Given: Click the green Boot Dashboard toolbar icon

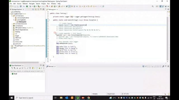Looking at the screenshot, I should (x=27, y=6).
